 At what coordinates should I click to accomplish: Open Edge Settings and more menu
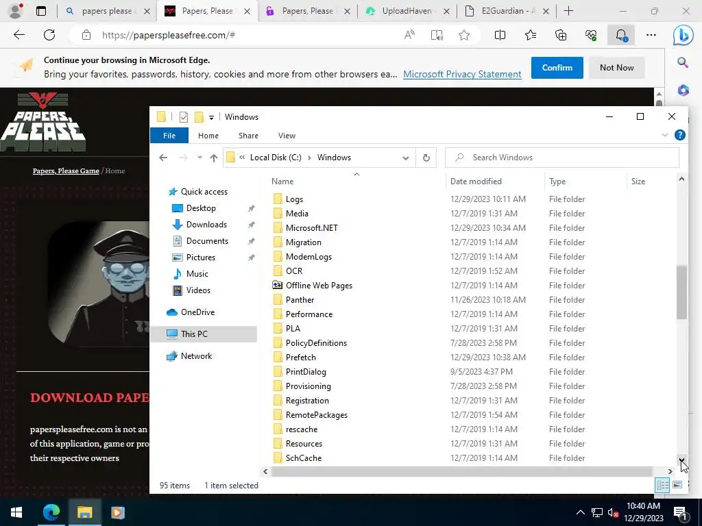click(x=651, y=35)
